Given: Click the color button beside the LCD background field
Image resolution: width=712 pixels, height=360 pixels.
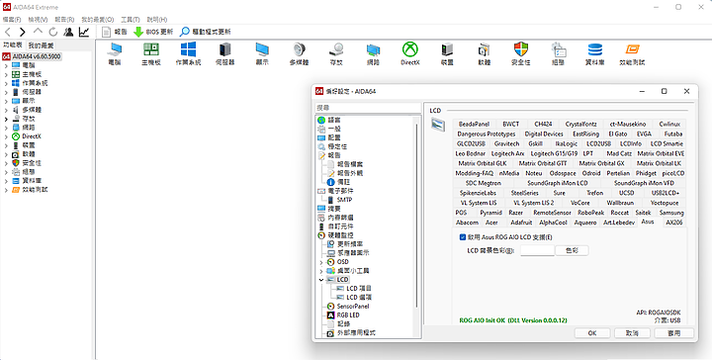Looking at the screenshot, I should click(572, 250).
